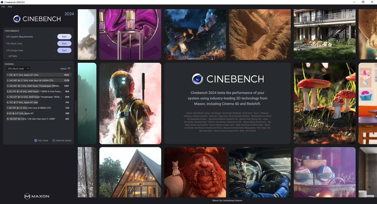Click the Cinebench sphere logo in center card
The width and height of the screenshot is (377, 204).
197,79
